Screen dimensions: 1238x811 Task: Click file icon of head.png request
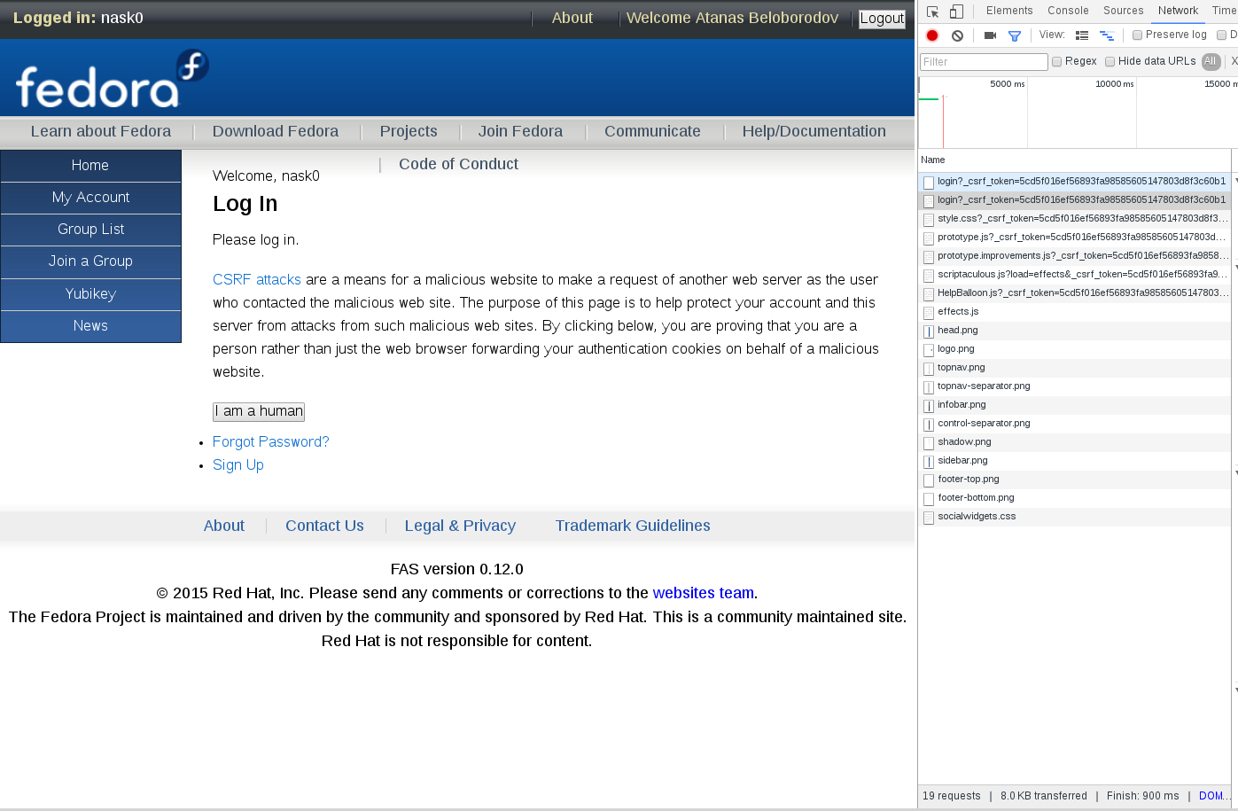(x=929, y=331)
